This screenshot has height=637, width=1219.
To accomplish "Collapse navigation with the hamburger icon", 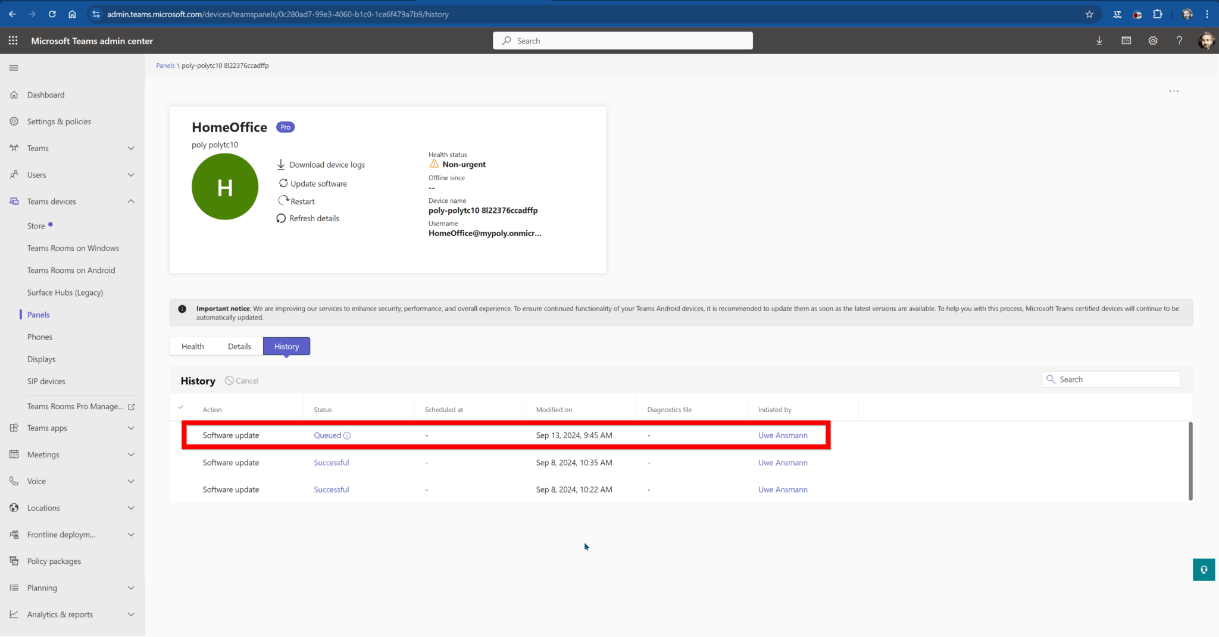I will tap(14, 68).
